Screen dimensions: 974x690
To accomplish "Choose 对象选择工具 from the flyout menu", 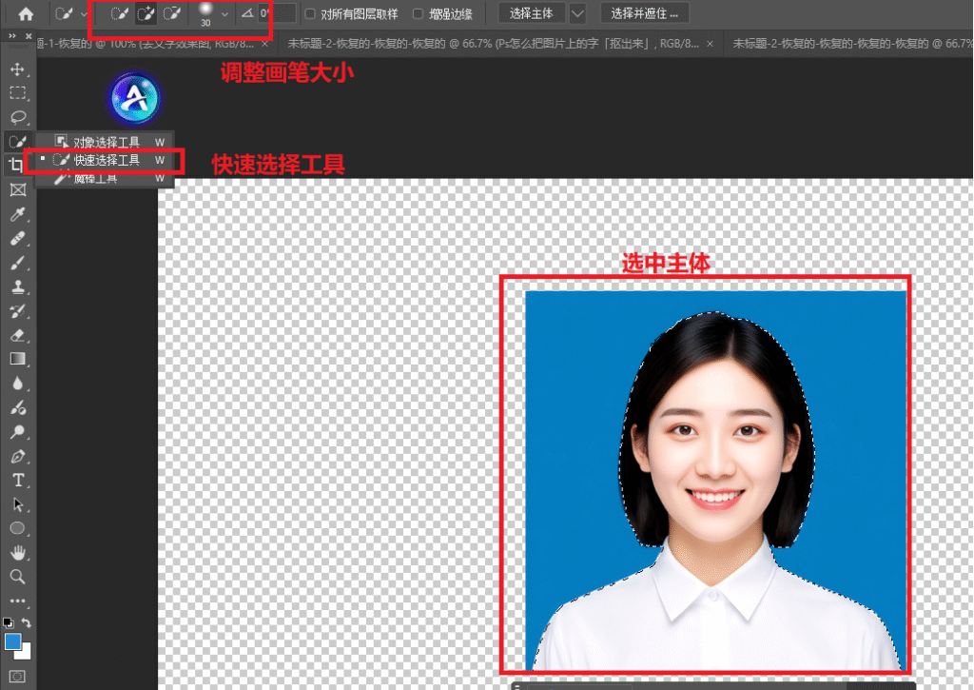I will click(x=106, y=142).
